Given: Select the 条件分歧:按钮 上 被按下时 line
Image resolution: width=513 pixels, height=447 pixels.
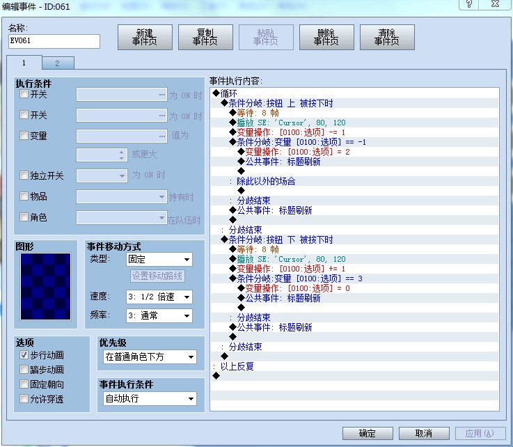Looking at the screenshot, I should [x=355, y=103].
